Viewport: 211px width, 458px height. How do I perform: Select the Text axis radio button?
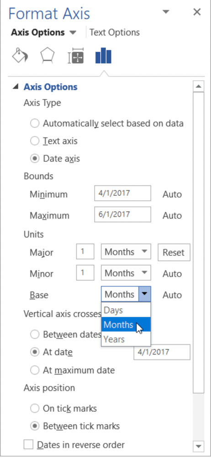(35, 141)
